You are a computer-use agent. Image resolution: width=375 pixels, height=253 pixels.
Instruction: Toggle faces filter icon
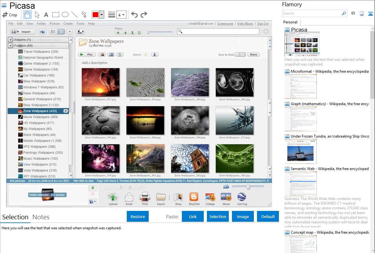click(132, 33)
